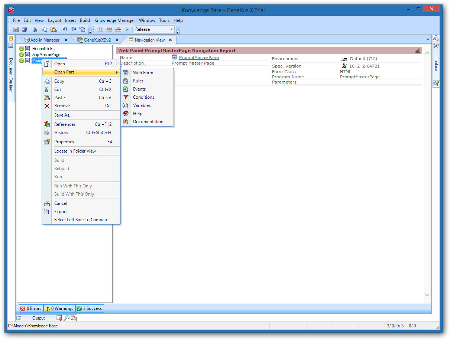Click the Run play arrow toolbar icon

click(x=127, y=29)
